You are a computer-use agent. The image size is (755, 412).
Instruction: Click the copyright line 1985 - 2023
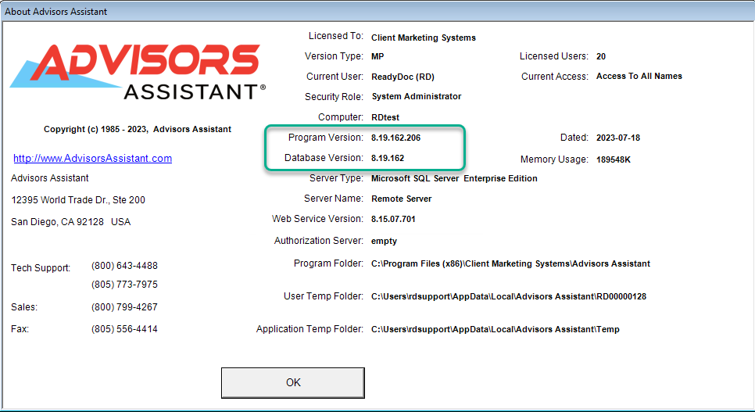(x=138, y=129)
